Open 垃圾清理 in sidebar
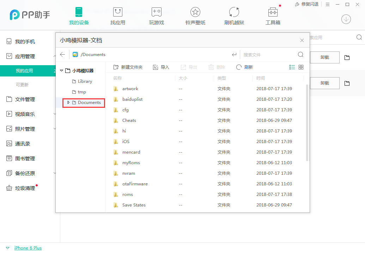 (25, 188)
